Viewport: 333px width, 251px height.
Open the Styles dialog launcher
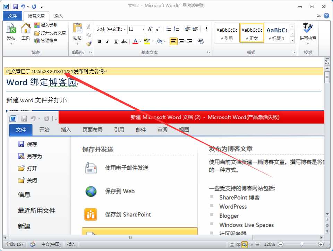[294, 52]
